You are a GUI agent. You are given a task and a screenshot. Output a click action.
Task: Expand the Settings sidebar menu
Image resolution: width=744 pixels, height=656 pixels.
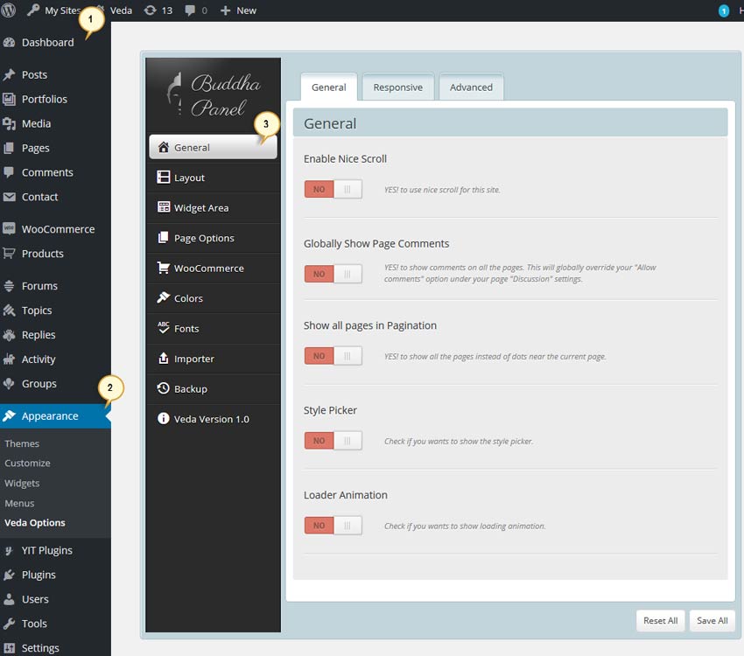37,647
